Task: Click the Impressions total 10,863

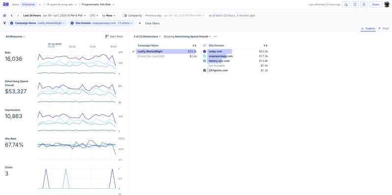Action: click(14, 116)
